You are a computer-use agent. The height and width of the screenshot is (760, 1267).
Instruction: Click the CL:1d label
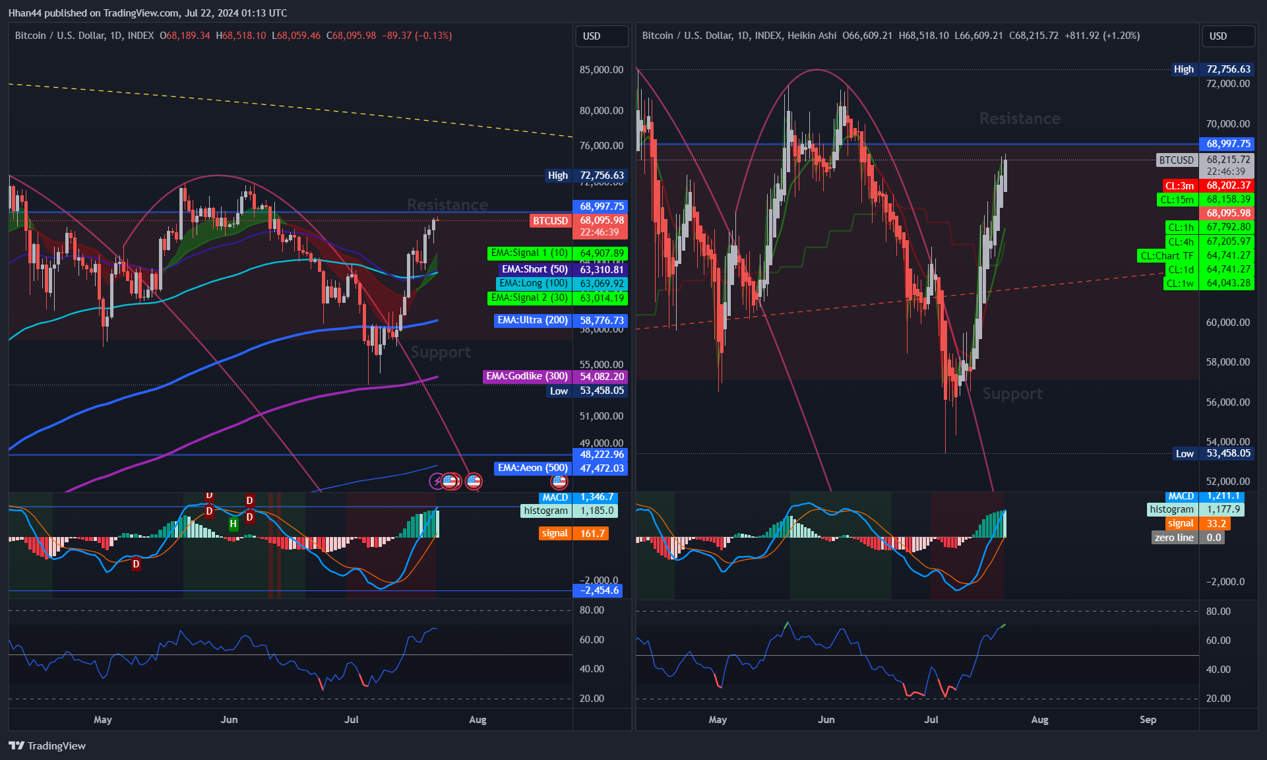pyautogui.click(x=1181, y=270)
